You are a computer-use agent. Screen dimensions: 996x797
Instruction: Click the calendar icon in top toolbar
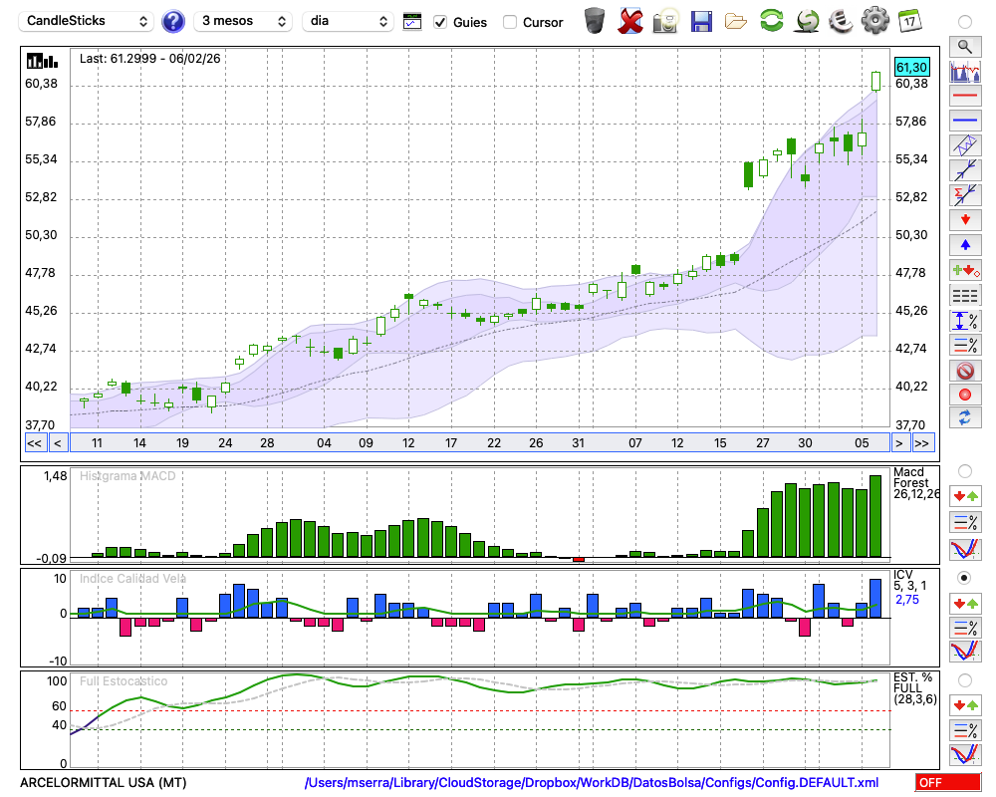point(909,21)
